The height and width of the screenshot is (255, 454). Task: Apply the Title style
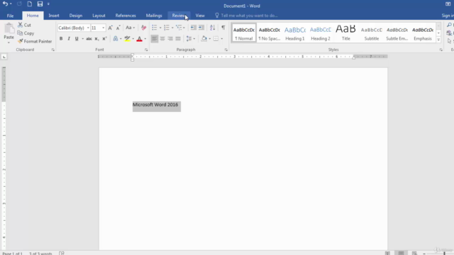click(x=345, y=33)
